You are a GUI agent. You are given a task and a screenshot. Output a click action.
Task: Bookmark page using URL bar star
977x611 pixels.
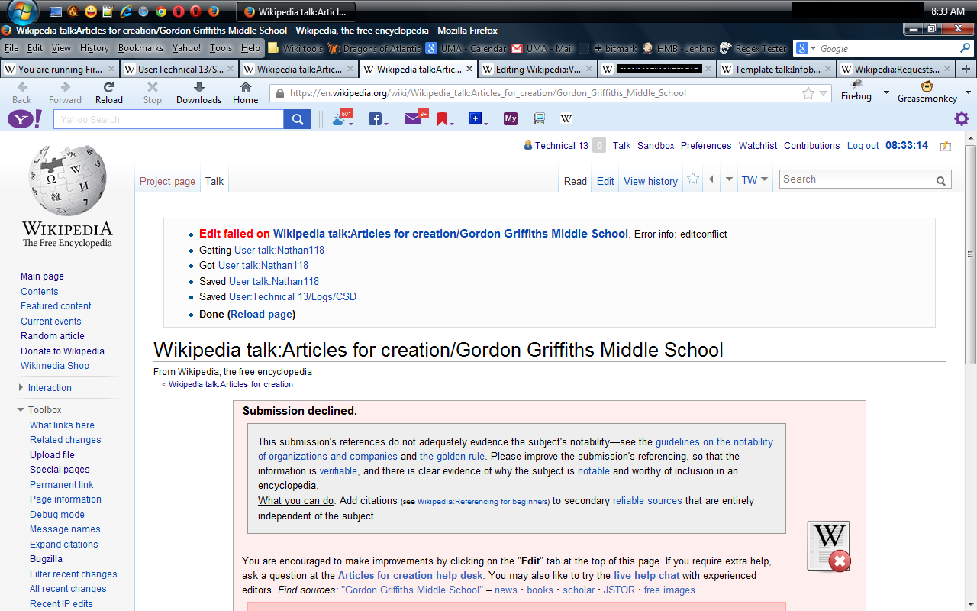[x=808, y=93]
